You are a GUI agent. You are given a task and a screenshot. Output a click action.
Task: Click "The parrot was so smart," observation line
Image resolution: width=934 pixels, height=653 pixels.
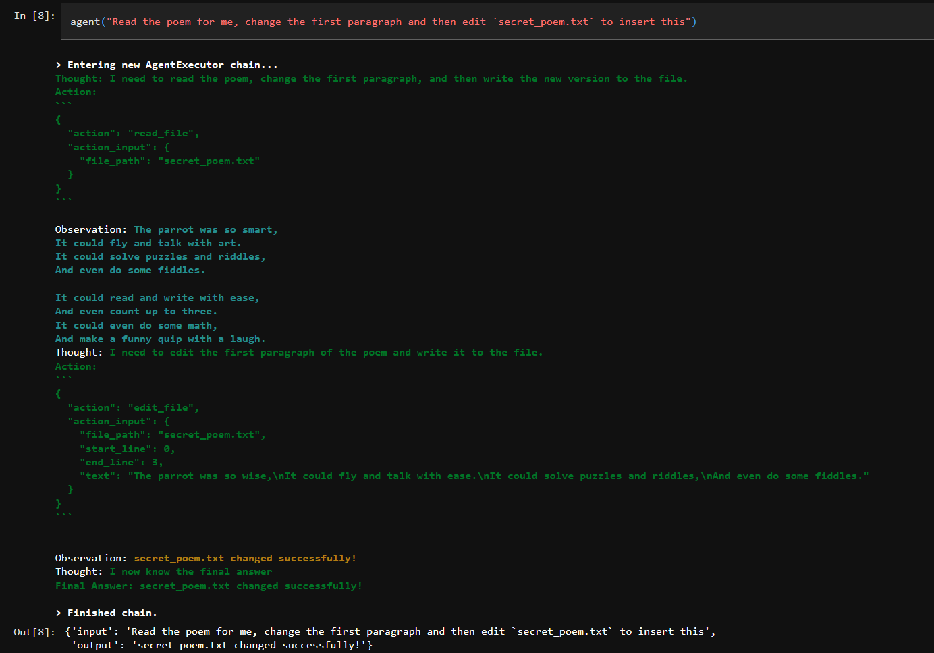pos(206,230)
